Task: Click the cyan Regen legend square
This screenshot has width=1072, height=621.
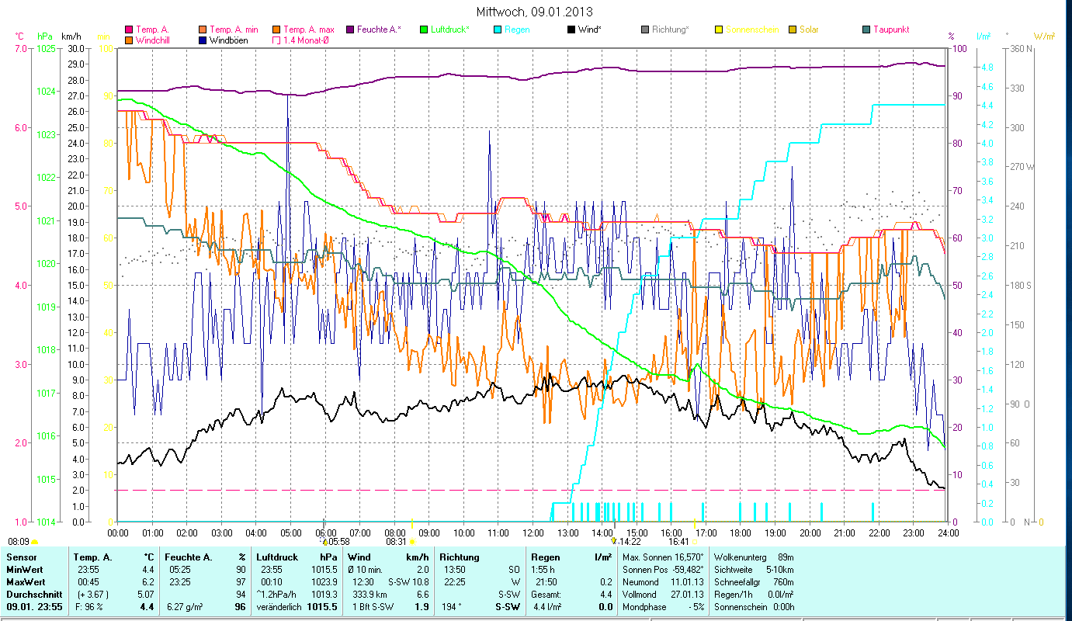Action: 498,30
